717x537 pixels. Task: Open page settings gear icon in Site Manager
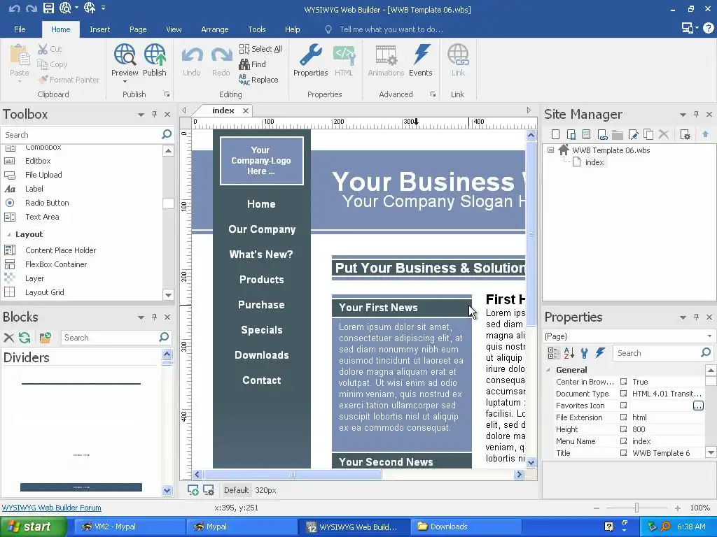685,134
